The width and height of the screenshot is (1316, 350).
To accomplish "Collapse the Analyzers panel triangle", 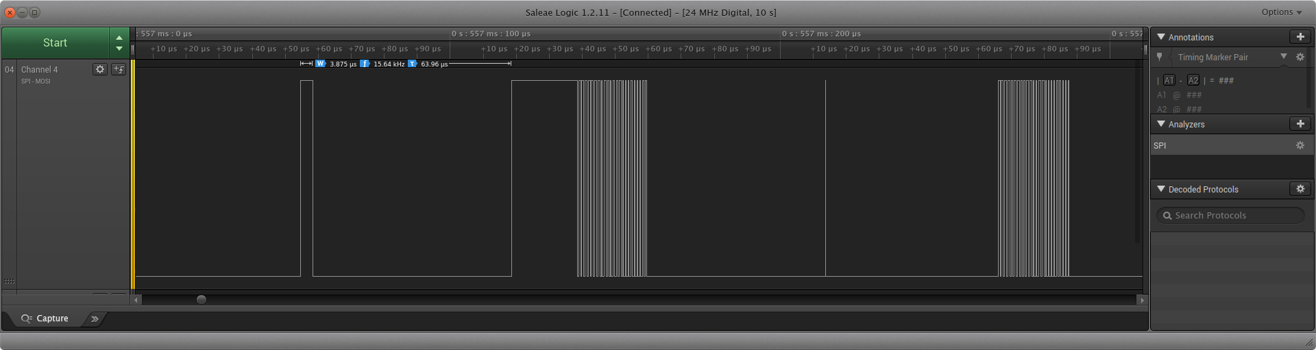I will point(1161,124).
